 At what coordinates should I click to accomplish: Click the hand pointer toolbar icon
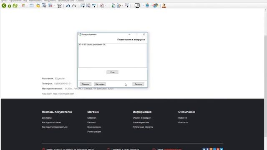23,5
